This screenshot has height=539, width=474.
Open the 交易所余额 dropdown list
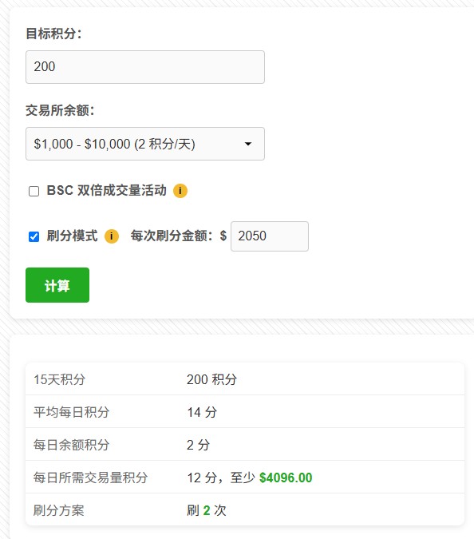click(145, 144)
